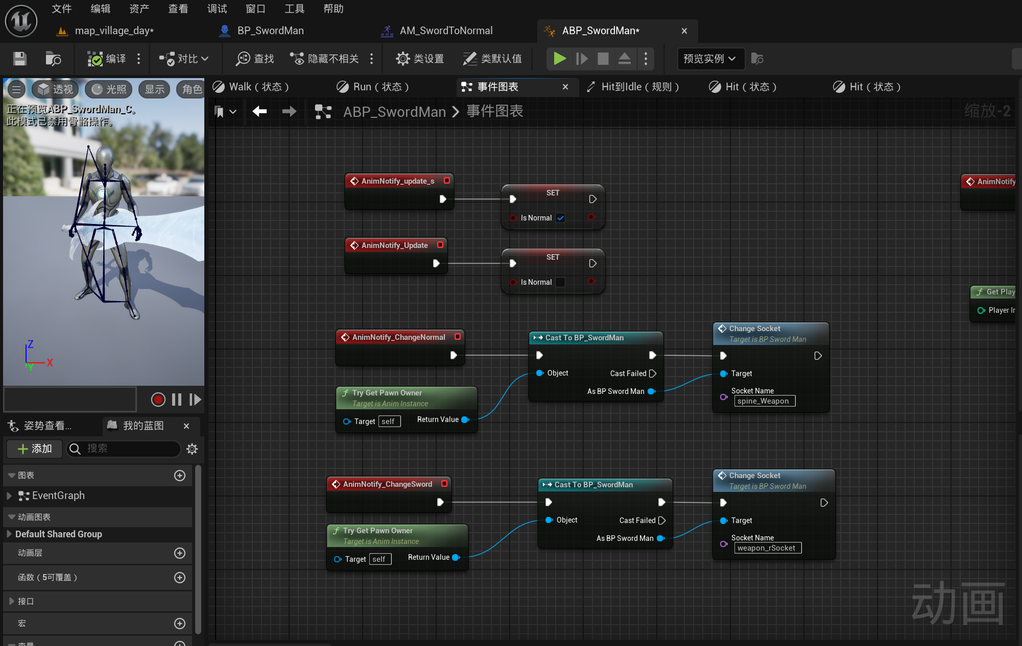1022x646 pixels.
Task: Click the Compile blueprint button
Action: [x=107, y=59]
